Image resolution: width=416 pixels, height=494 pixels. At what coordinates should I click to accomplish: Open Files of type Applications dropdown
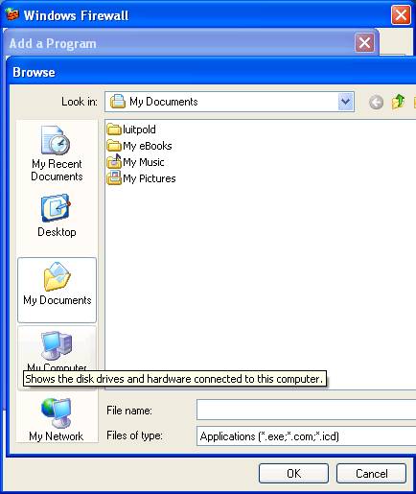306,436
